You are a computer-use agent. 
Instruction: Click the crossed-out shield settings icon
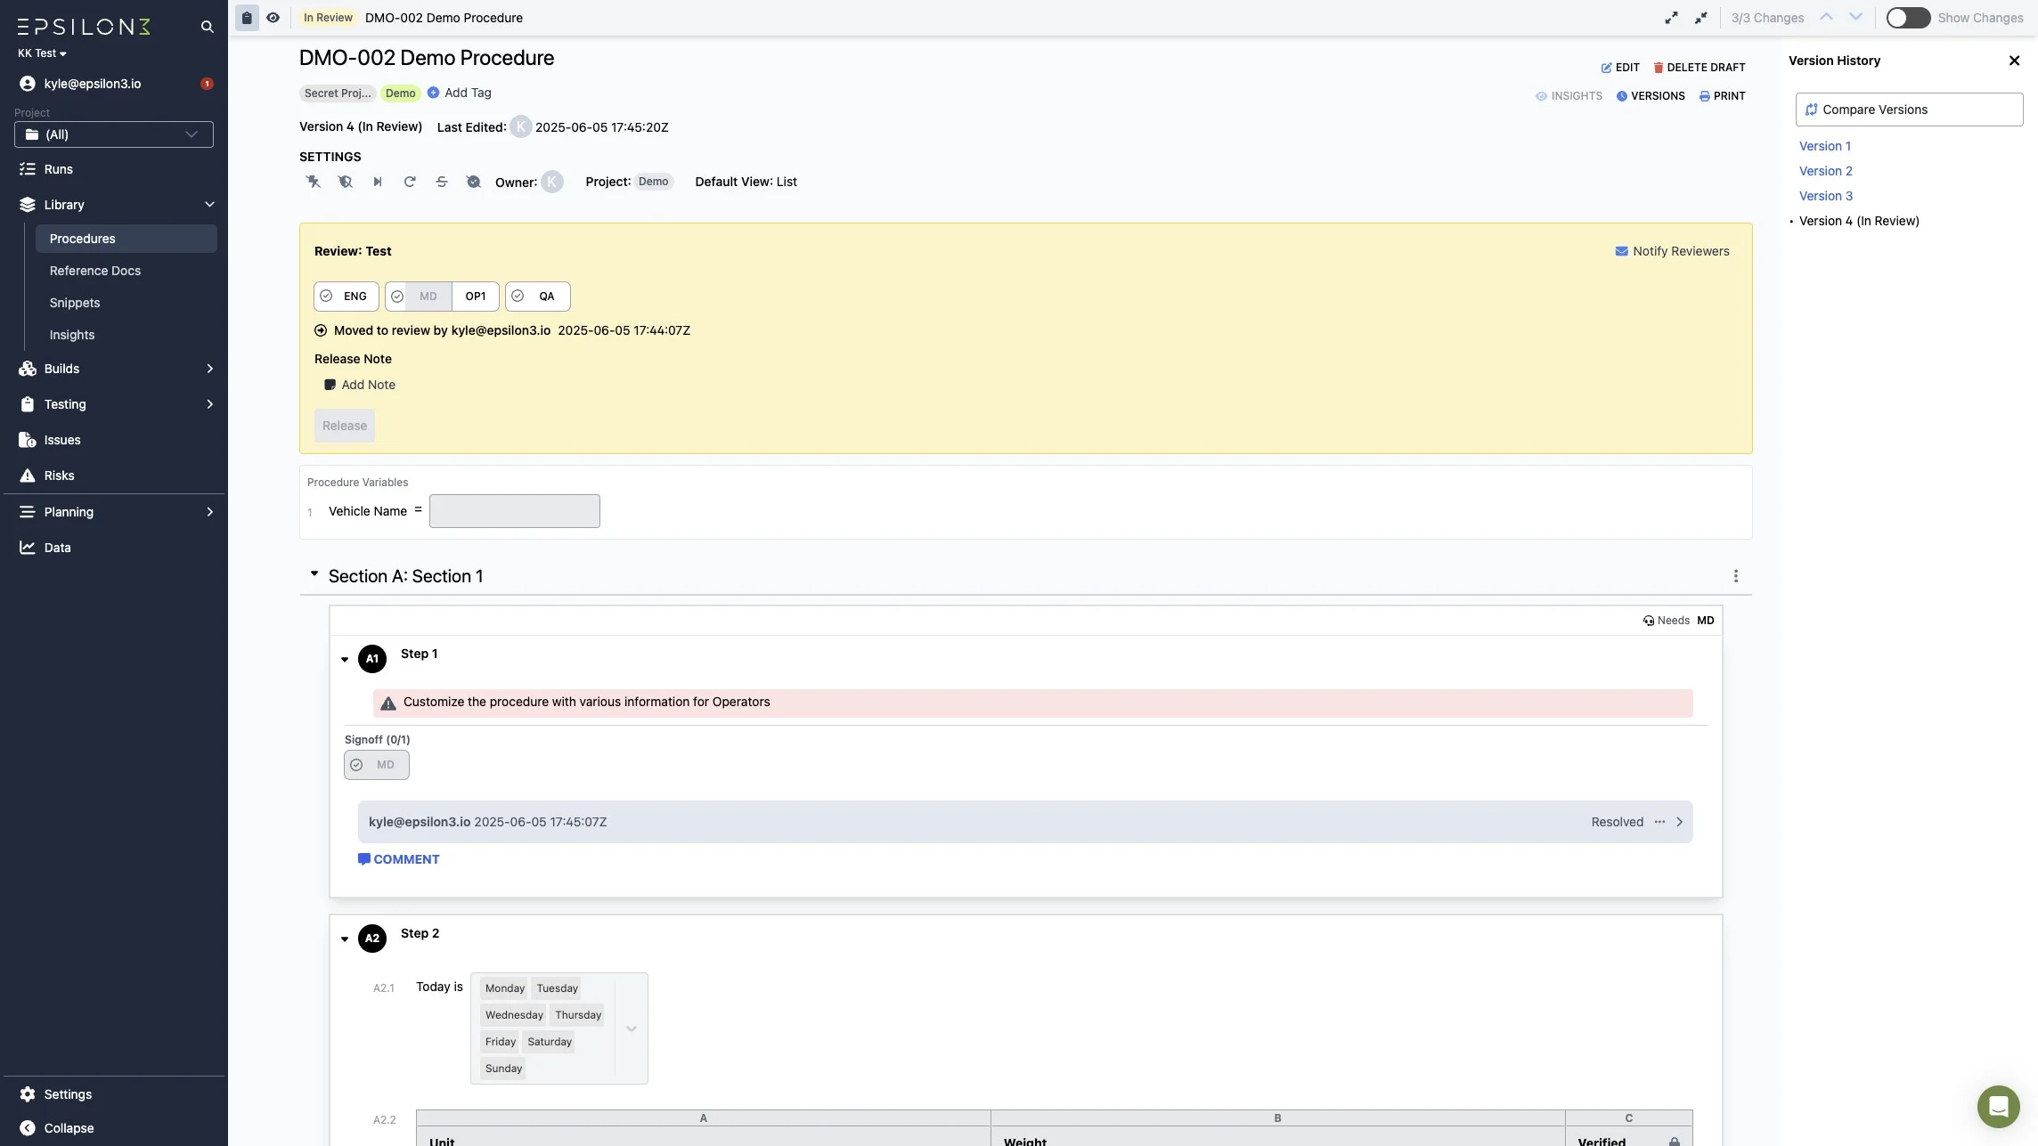[346, 182]
